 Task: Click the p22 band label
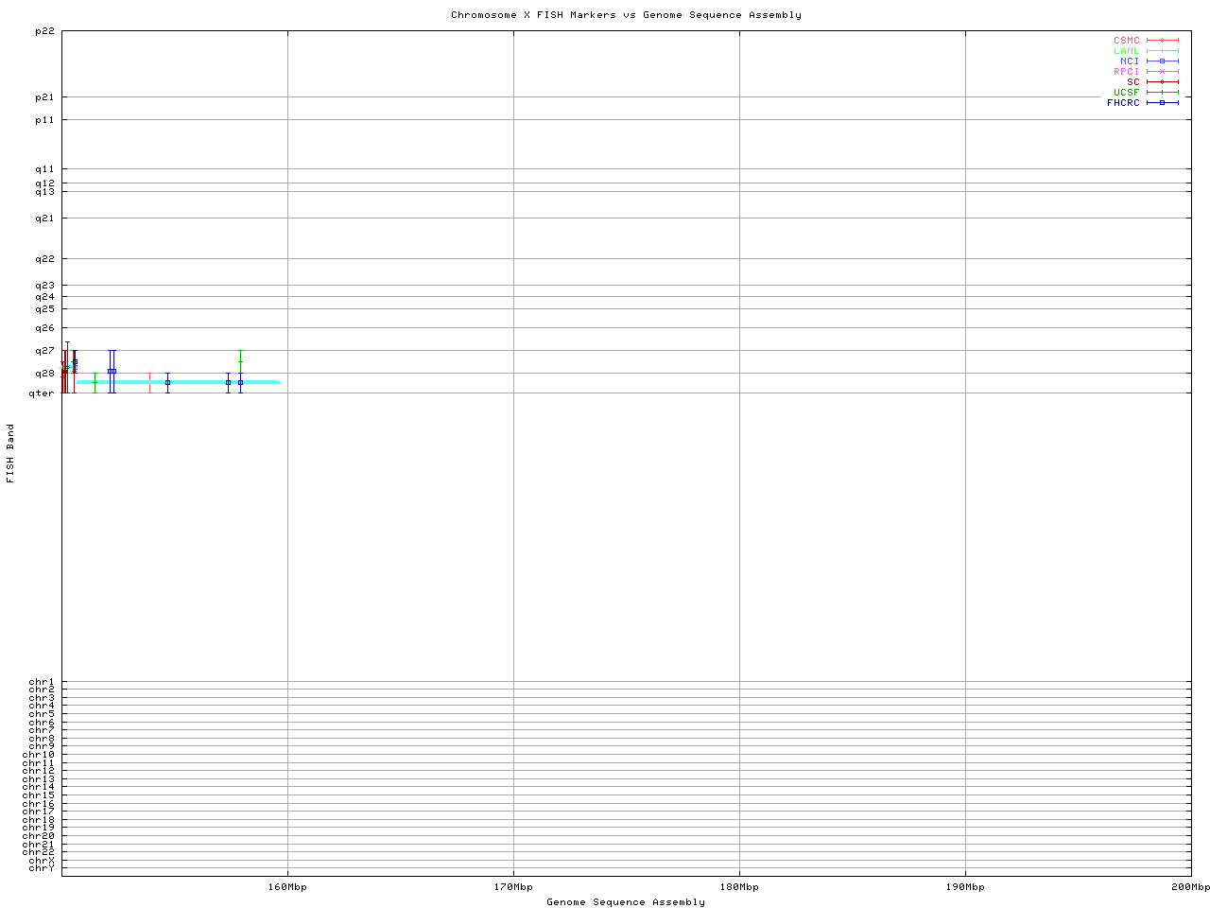[44, 31]
